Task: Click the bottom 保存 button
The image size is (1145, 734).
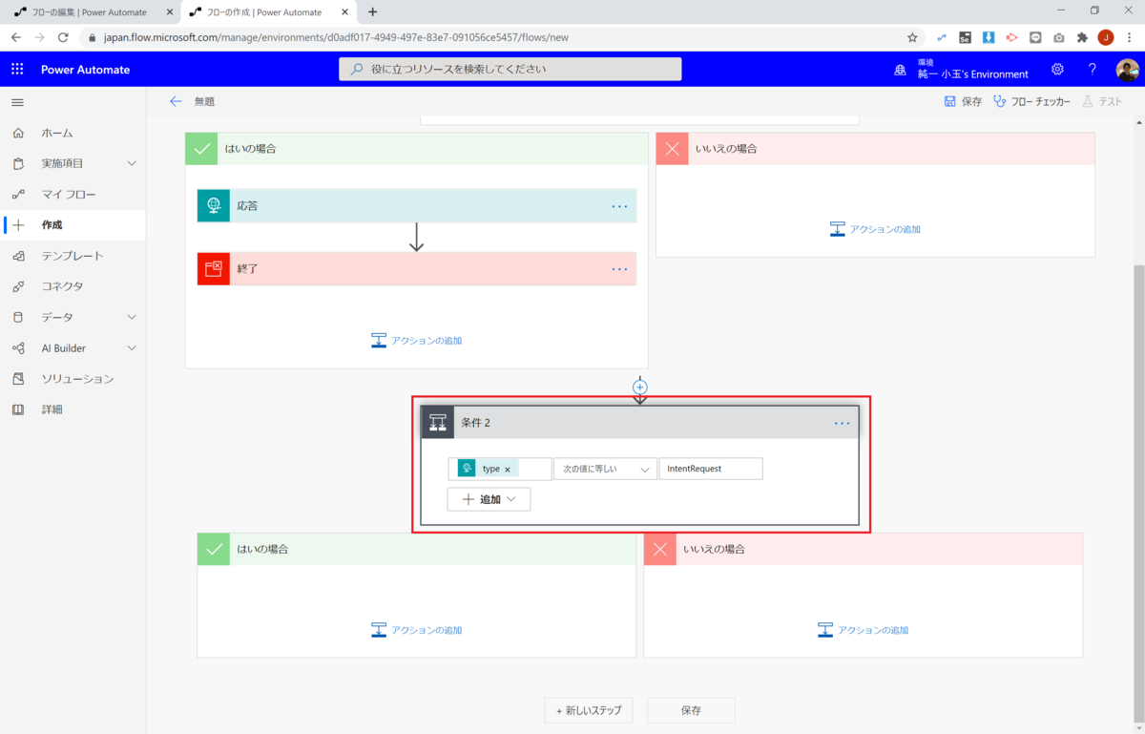Action: [691, 710]
